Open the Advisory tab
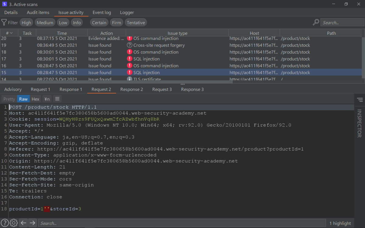 pos(13,89)
